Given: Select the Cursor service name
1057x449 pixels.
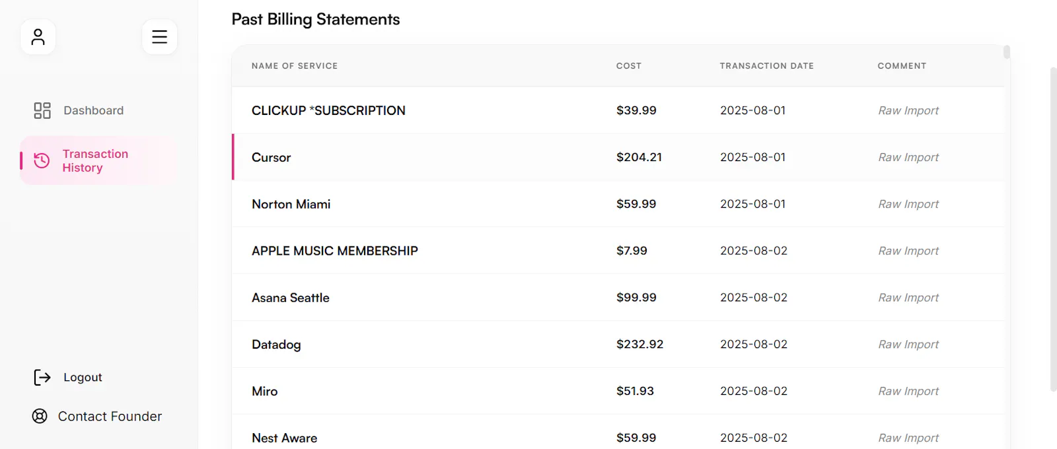Looking at the screenshot, I should (x=271, y=157).
